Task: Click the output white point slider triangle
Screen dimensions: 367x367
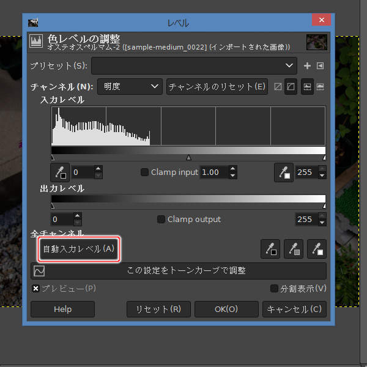Action: click(x=324, y=206)
